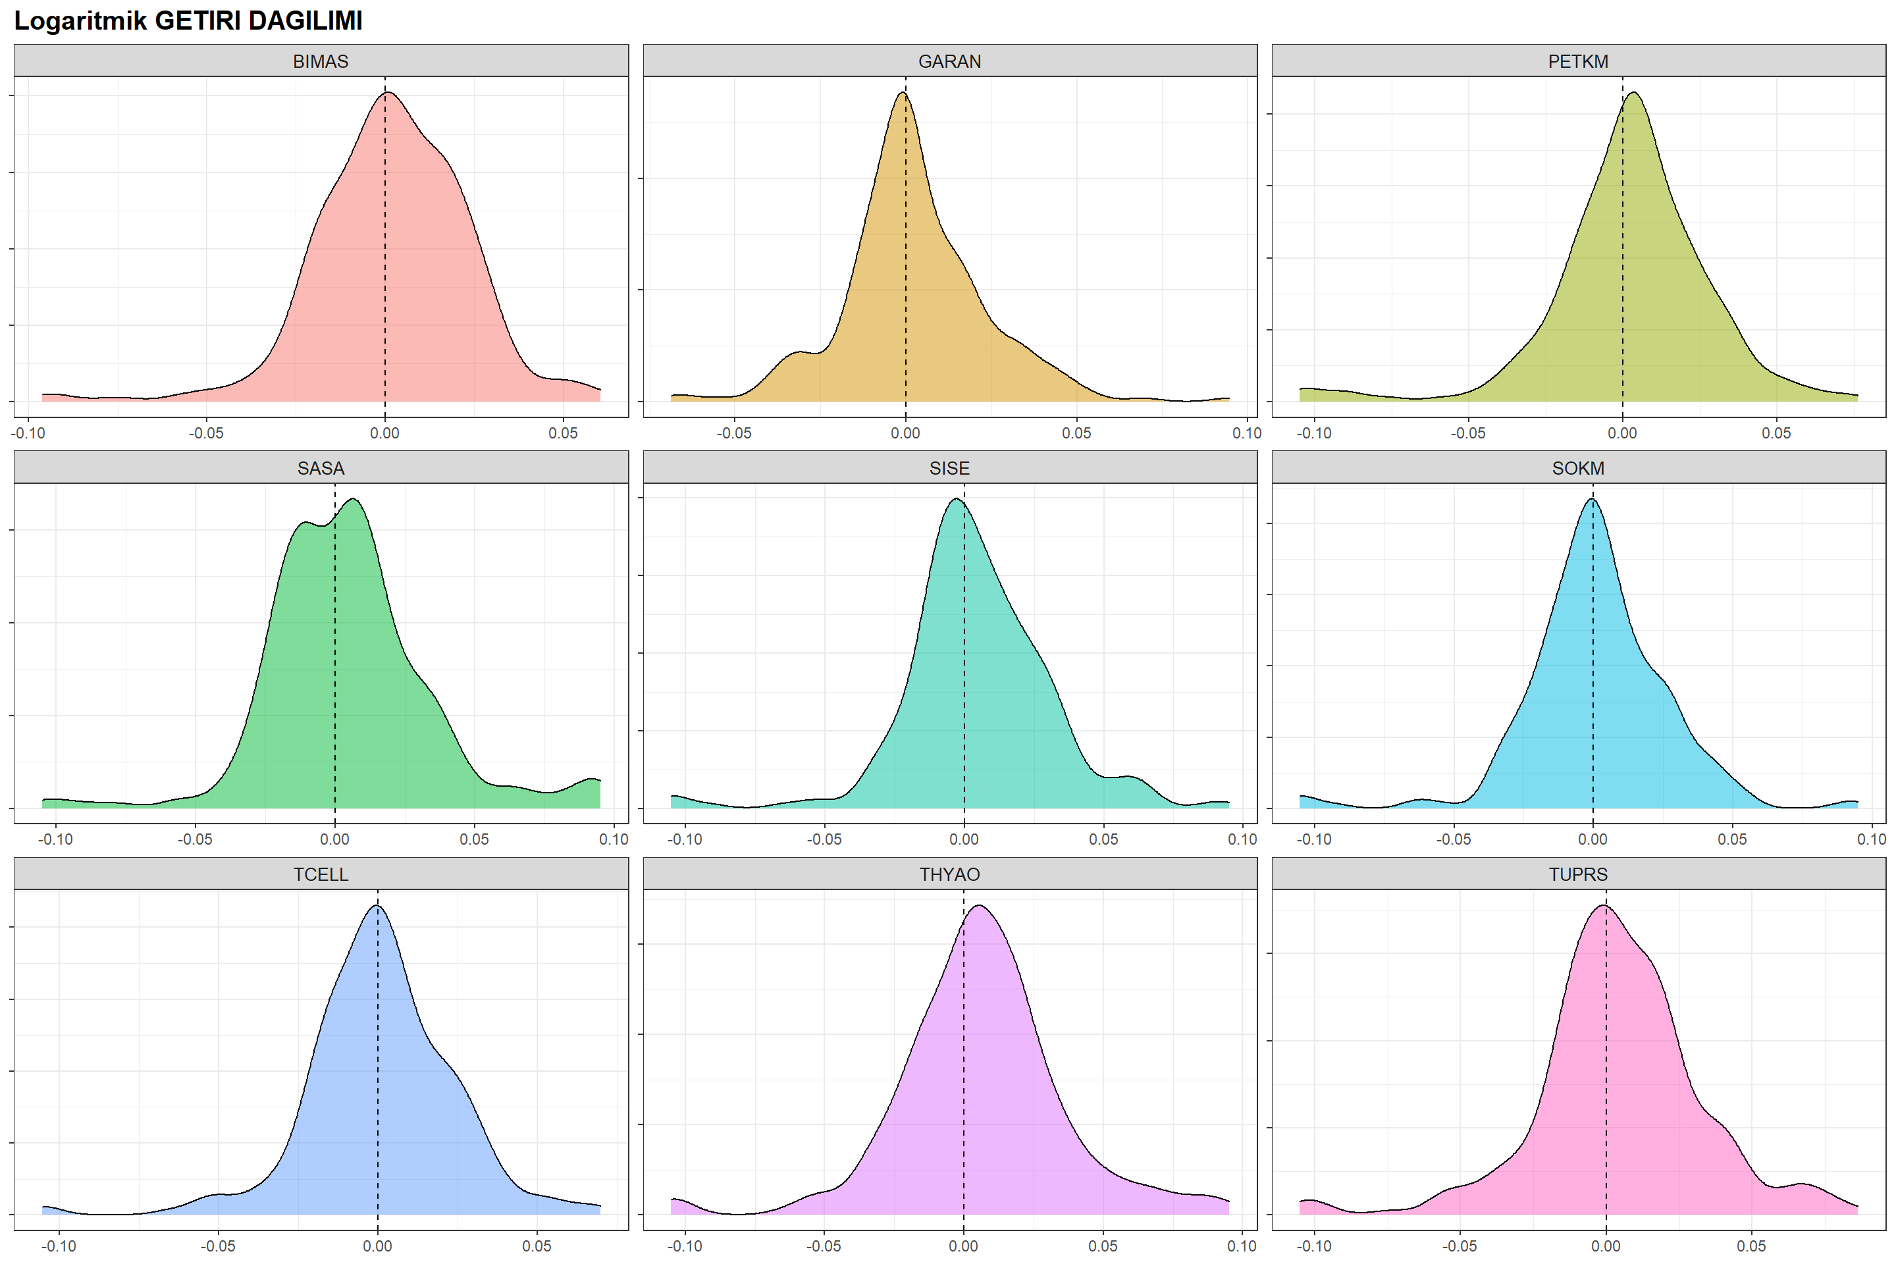Click the chart title 'Logaritmik GETIRI DAGILIMI'

[x=189, y=20]
